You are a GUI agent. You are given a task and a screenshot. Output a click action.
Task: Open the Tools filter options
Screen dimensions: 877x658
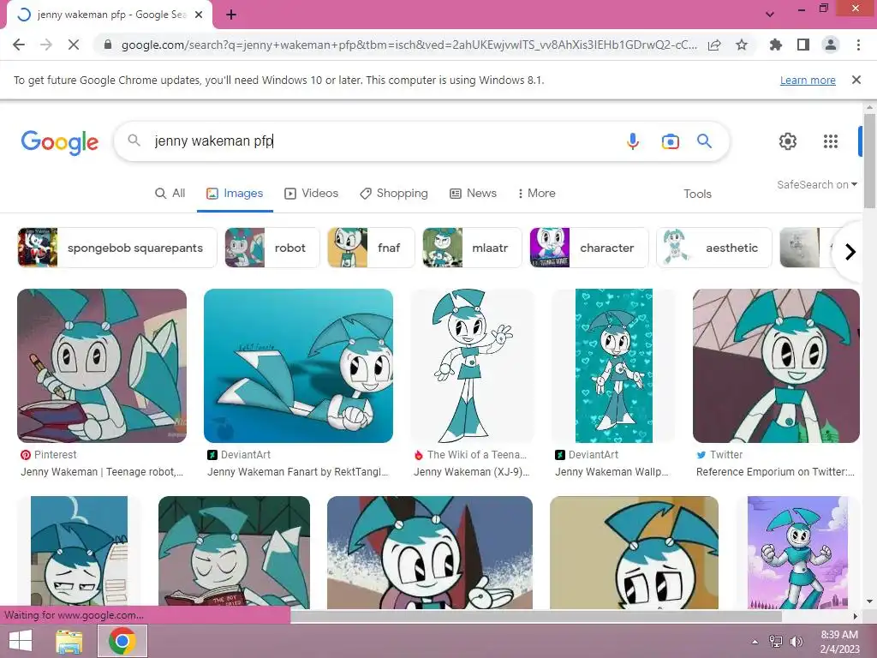[697, 194]
